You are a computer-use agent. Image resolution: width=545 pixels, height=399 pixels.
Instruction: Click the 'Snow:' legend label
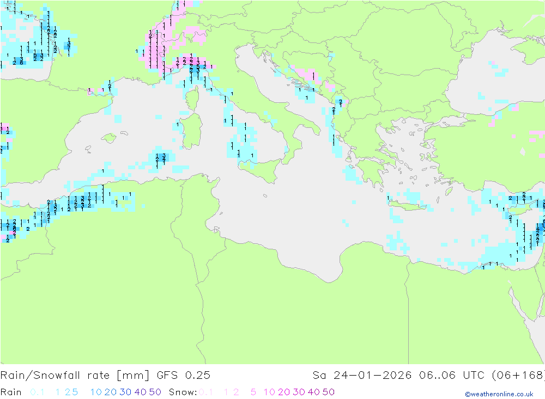(183, 392)
